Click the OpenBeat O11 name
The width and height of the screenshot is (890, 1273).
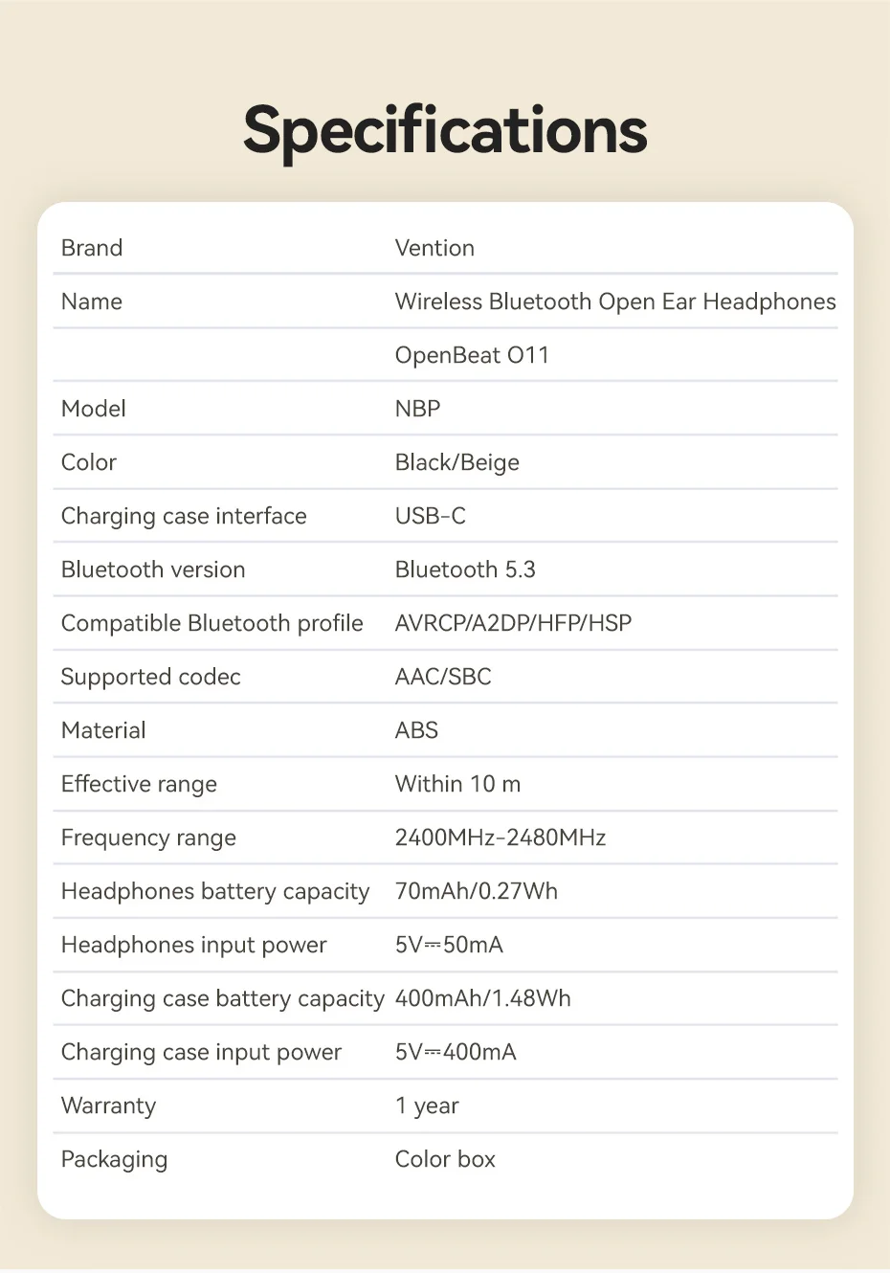click(x=472, y=355)
